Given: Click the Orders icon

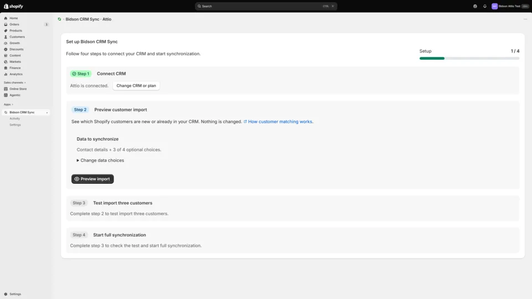Looking at the screenshot, I should click(x=6, y=24).
